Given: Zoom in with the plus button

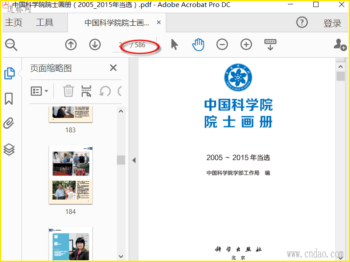Looking at the screenshot, I should pos(246,45).
